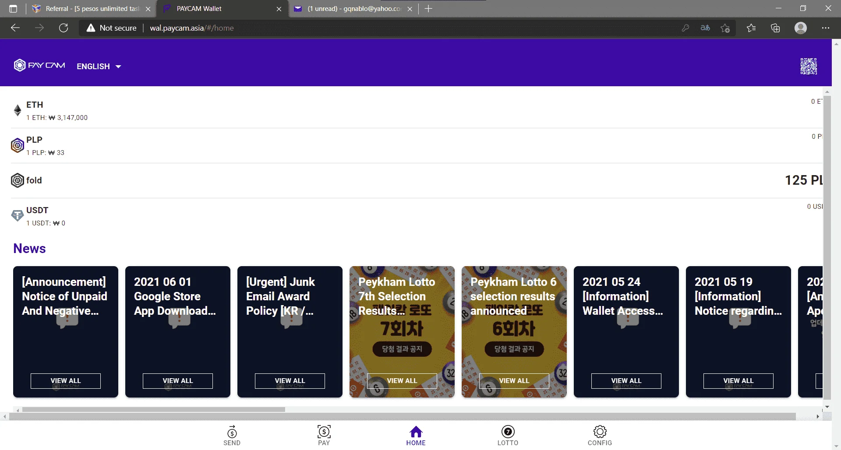Open browser Settings and more menu
The image size is (841, 450).
pos(826,28)
